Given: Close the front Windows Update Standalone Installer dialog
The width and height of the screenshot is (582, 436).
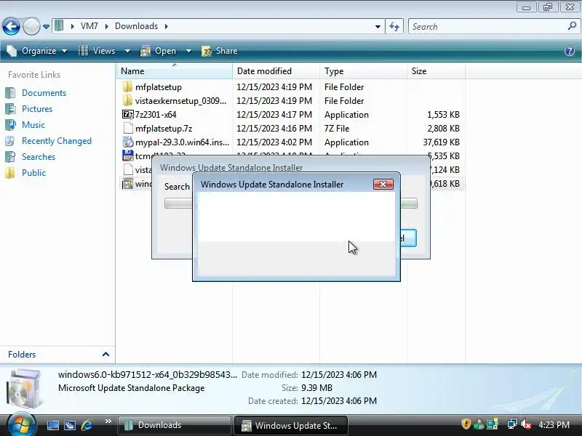Looking at the screenshot, I should coord(383,185).
